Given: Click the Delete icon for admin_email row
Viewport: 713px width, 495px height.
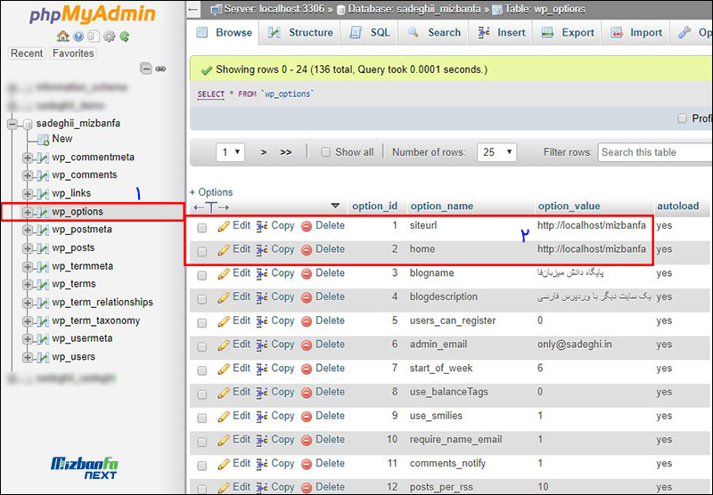Looking at the screenshot, I should [307, 345].
